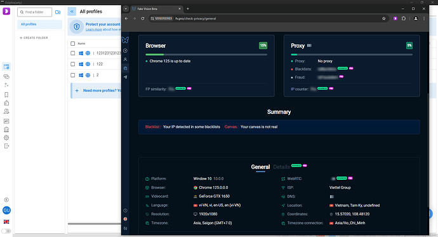Open the sparkle automation icon in Dolphin sidebar
The image size is (438, 237).
(6, 85)
